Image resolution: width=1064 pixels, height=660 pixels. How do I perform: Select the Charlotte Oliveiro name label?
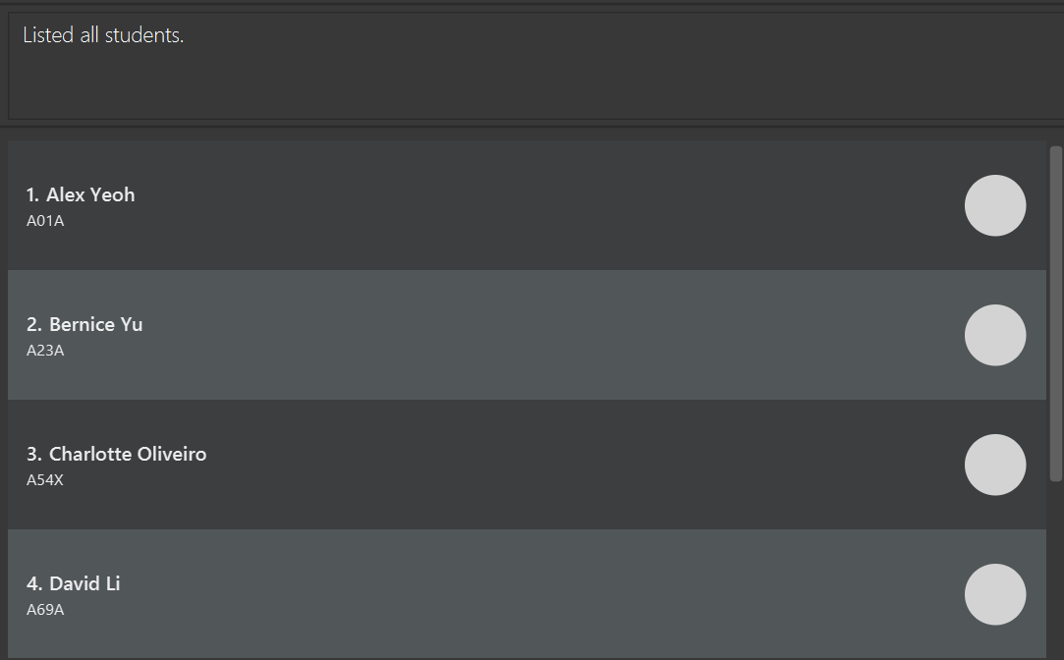tap(128, 454)
